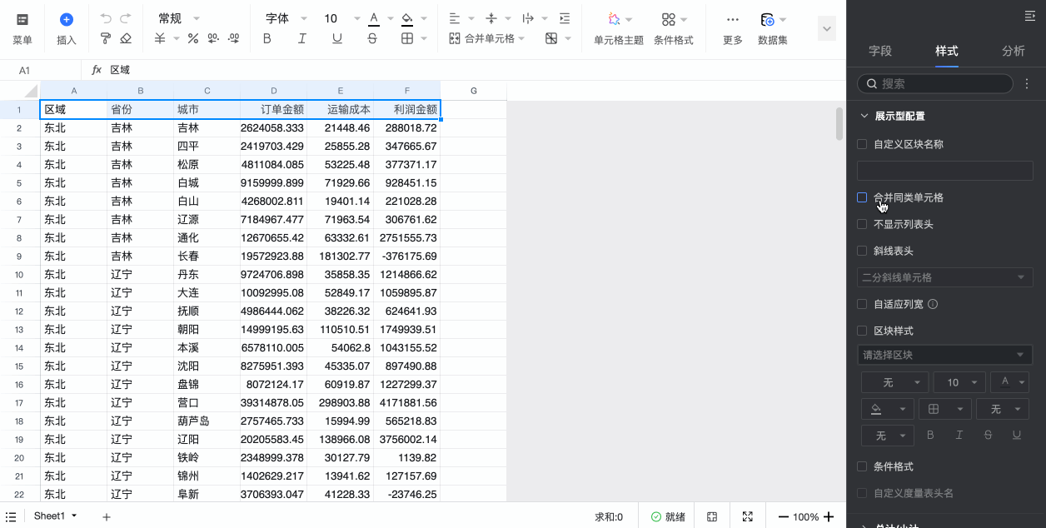This screenshot has width=1046, height=528.
Task: Open the 菜单 menu icon
Action: pyautogui.click(x=22, y=19)
